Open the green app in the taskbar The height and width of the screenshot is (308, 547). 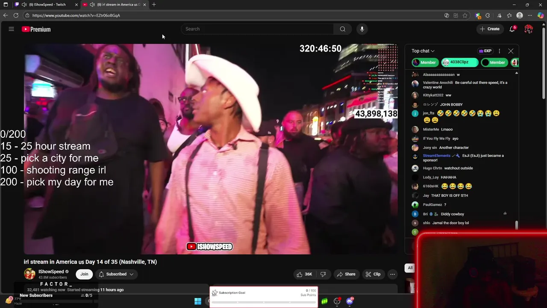pyautogui.click(x=324, y=301)
